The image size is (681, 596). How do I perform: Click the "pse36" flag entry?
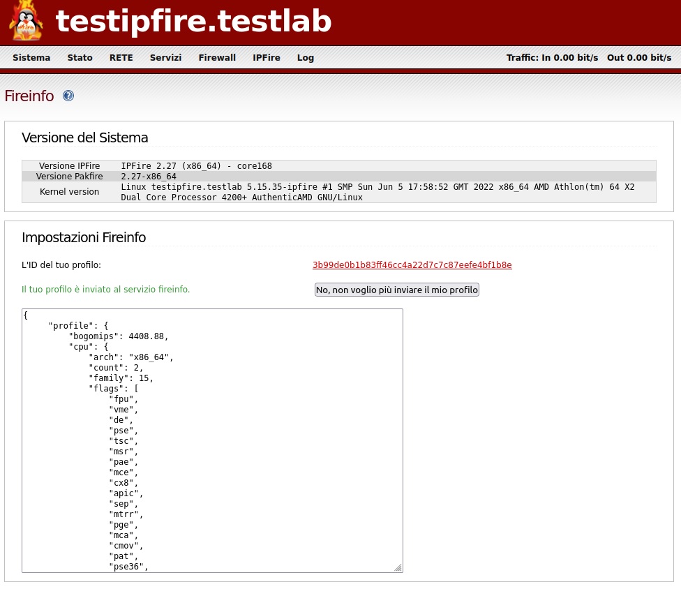(128, 567)
